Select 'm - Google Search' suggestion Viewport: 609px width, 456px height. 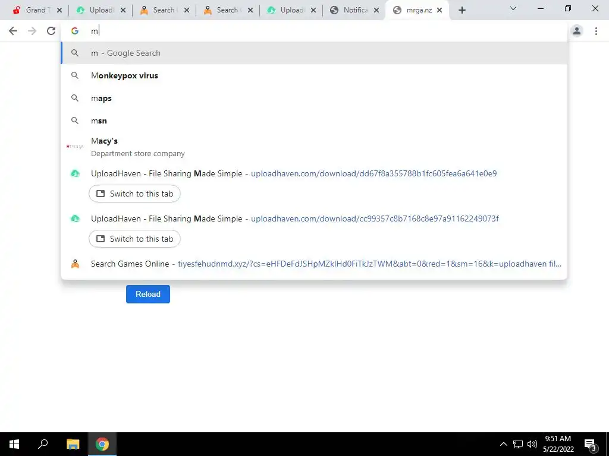[314, 53]
